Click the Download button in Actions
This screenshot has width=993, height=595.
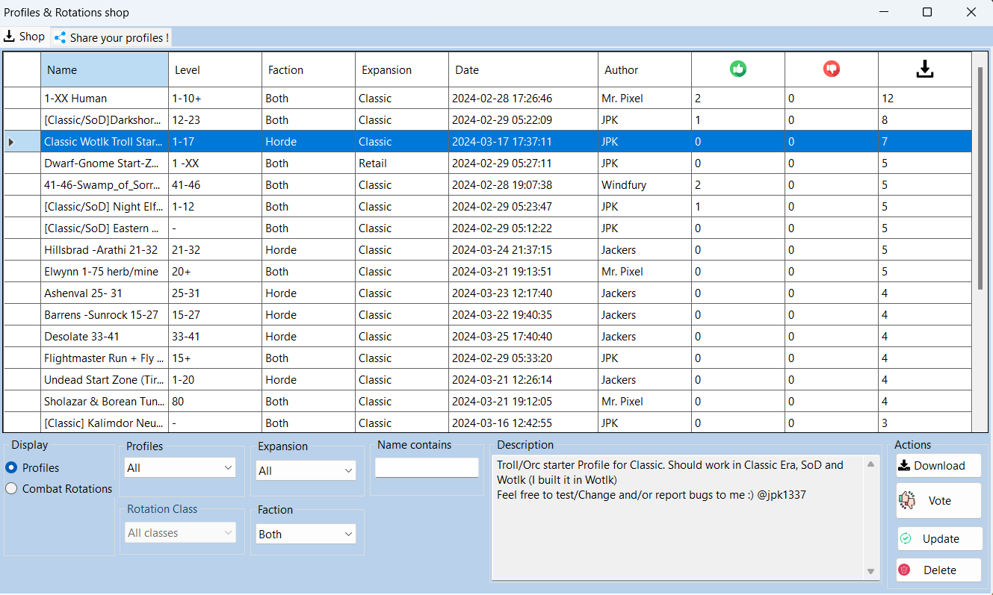tap(938, 466)
